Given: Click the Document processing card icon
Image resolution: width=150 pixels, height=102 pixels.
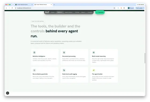Looking at the screenshot, I should pos(64,52).
